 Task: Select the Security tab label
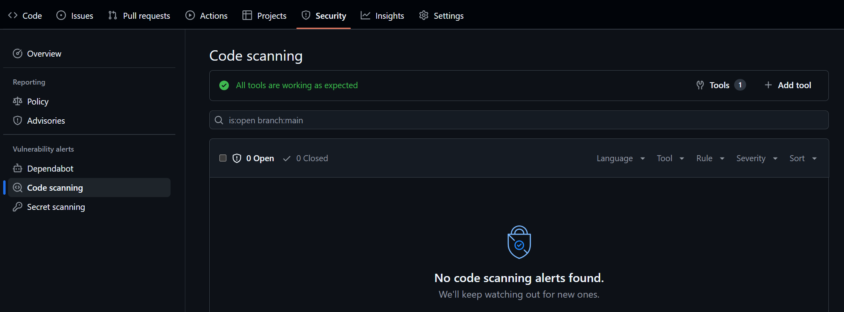(331, 16)
